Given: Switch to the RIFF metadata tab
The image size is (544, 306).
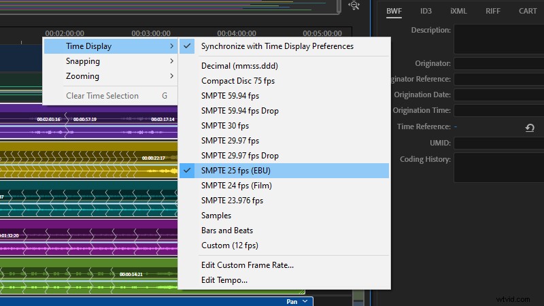Looking at the screenshot, I should point(493,11).
